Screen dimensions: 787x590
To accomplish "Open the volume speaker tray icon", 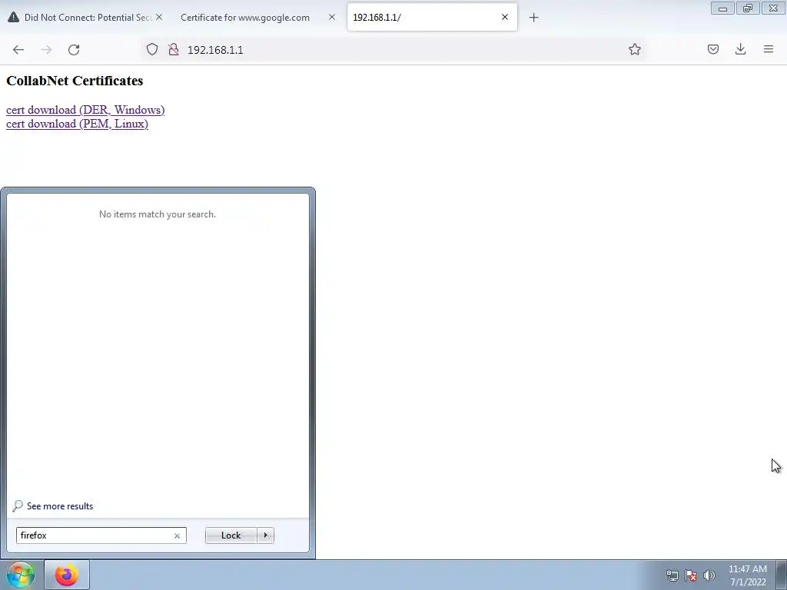I will 709,575.
